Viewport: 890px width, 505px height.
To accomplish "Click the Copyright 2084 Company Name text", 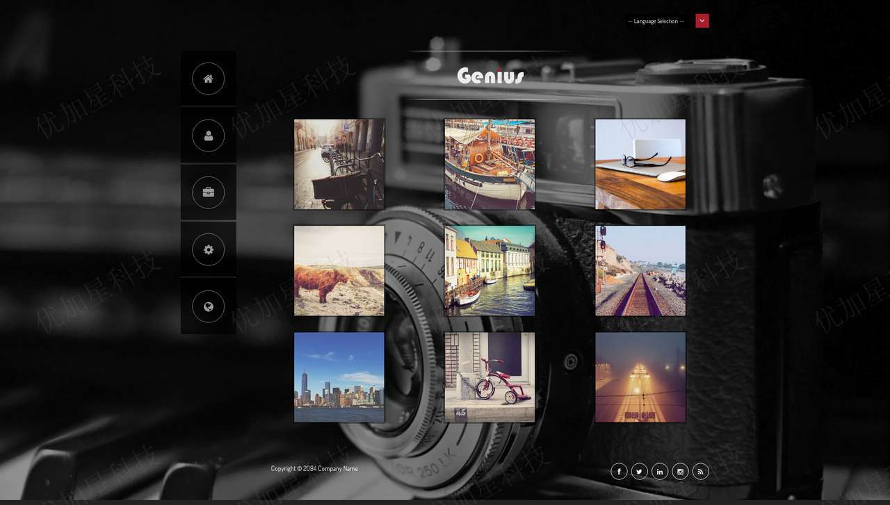I will (x=314, y=468).
